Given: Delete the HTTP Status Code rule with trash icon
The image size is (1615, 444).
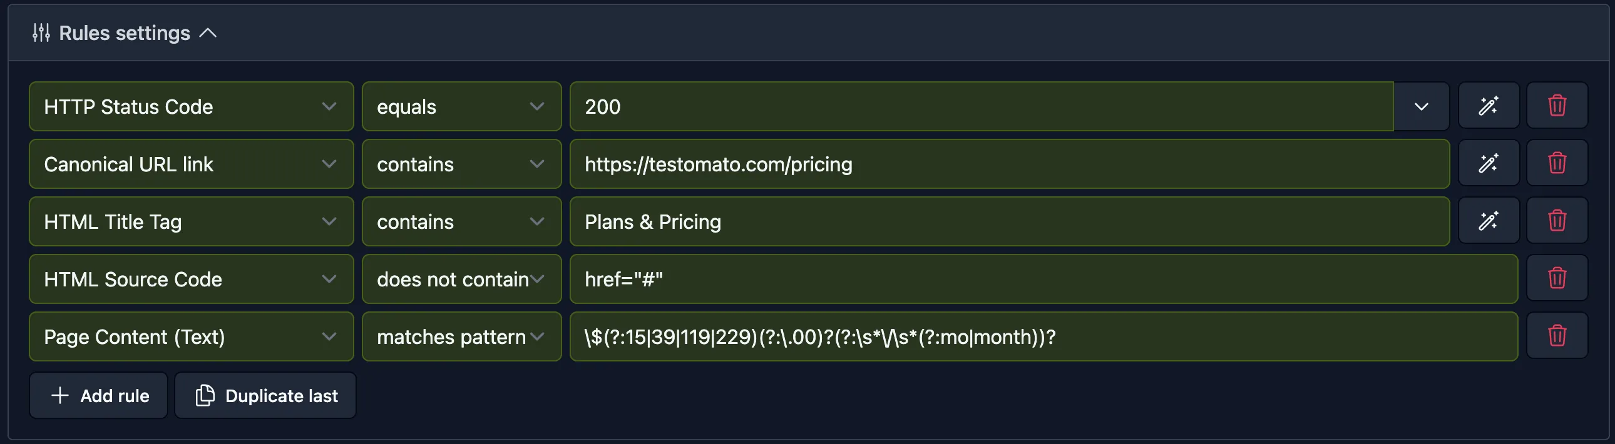Looking at the screenshot, I should click(x=1557, y=106).
